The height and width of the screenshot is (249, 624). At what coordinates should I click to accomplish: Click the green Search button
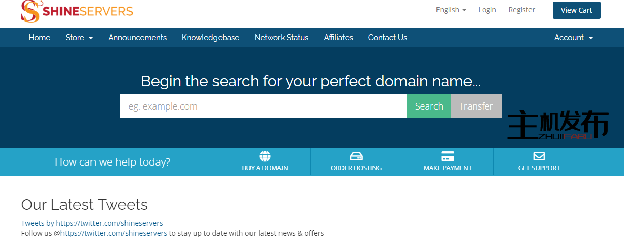(x=428, y=106)
